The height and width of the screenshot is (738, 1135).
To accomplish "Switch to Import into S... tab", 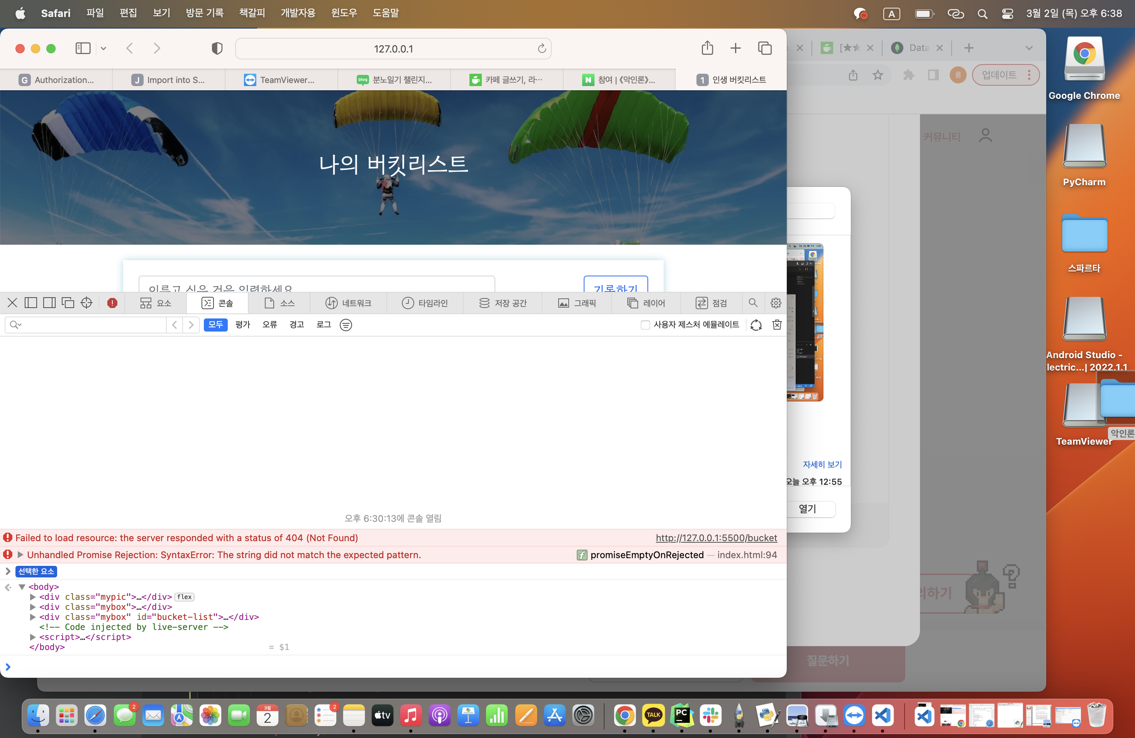I will (169, 80).
